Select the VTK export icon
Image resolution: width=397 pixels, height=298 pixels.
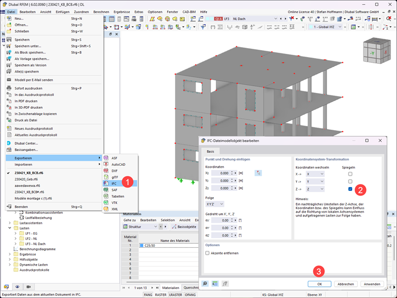[x=106, y=202]
